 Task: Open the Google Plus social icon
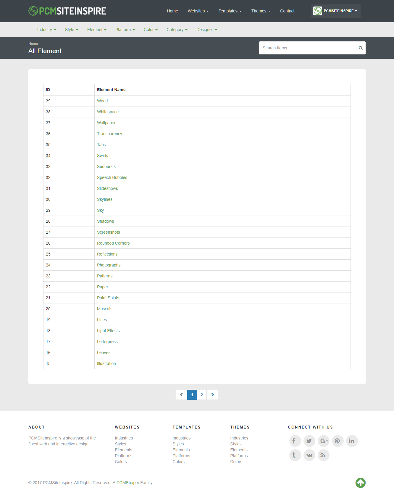pyautogui.click(x=323, y=441)
